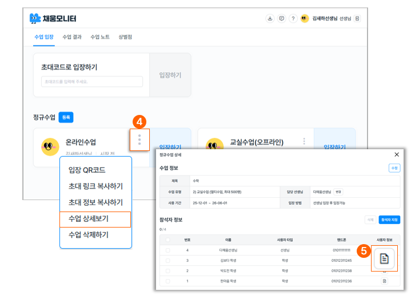419x303 pixels.
Task: Open the three-dot menu on 온라인수업 card
Action: click(139, 139)
